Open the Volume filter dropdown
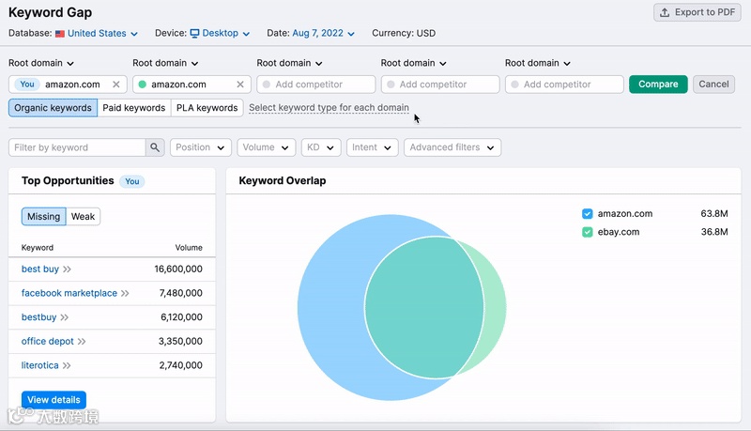 click(x=266, y=147)
